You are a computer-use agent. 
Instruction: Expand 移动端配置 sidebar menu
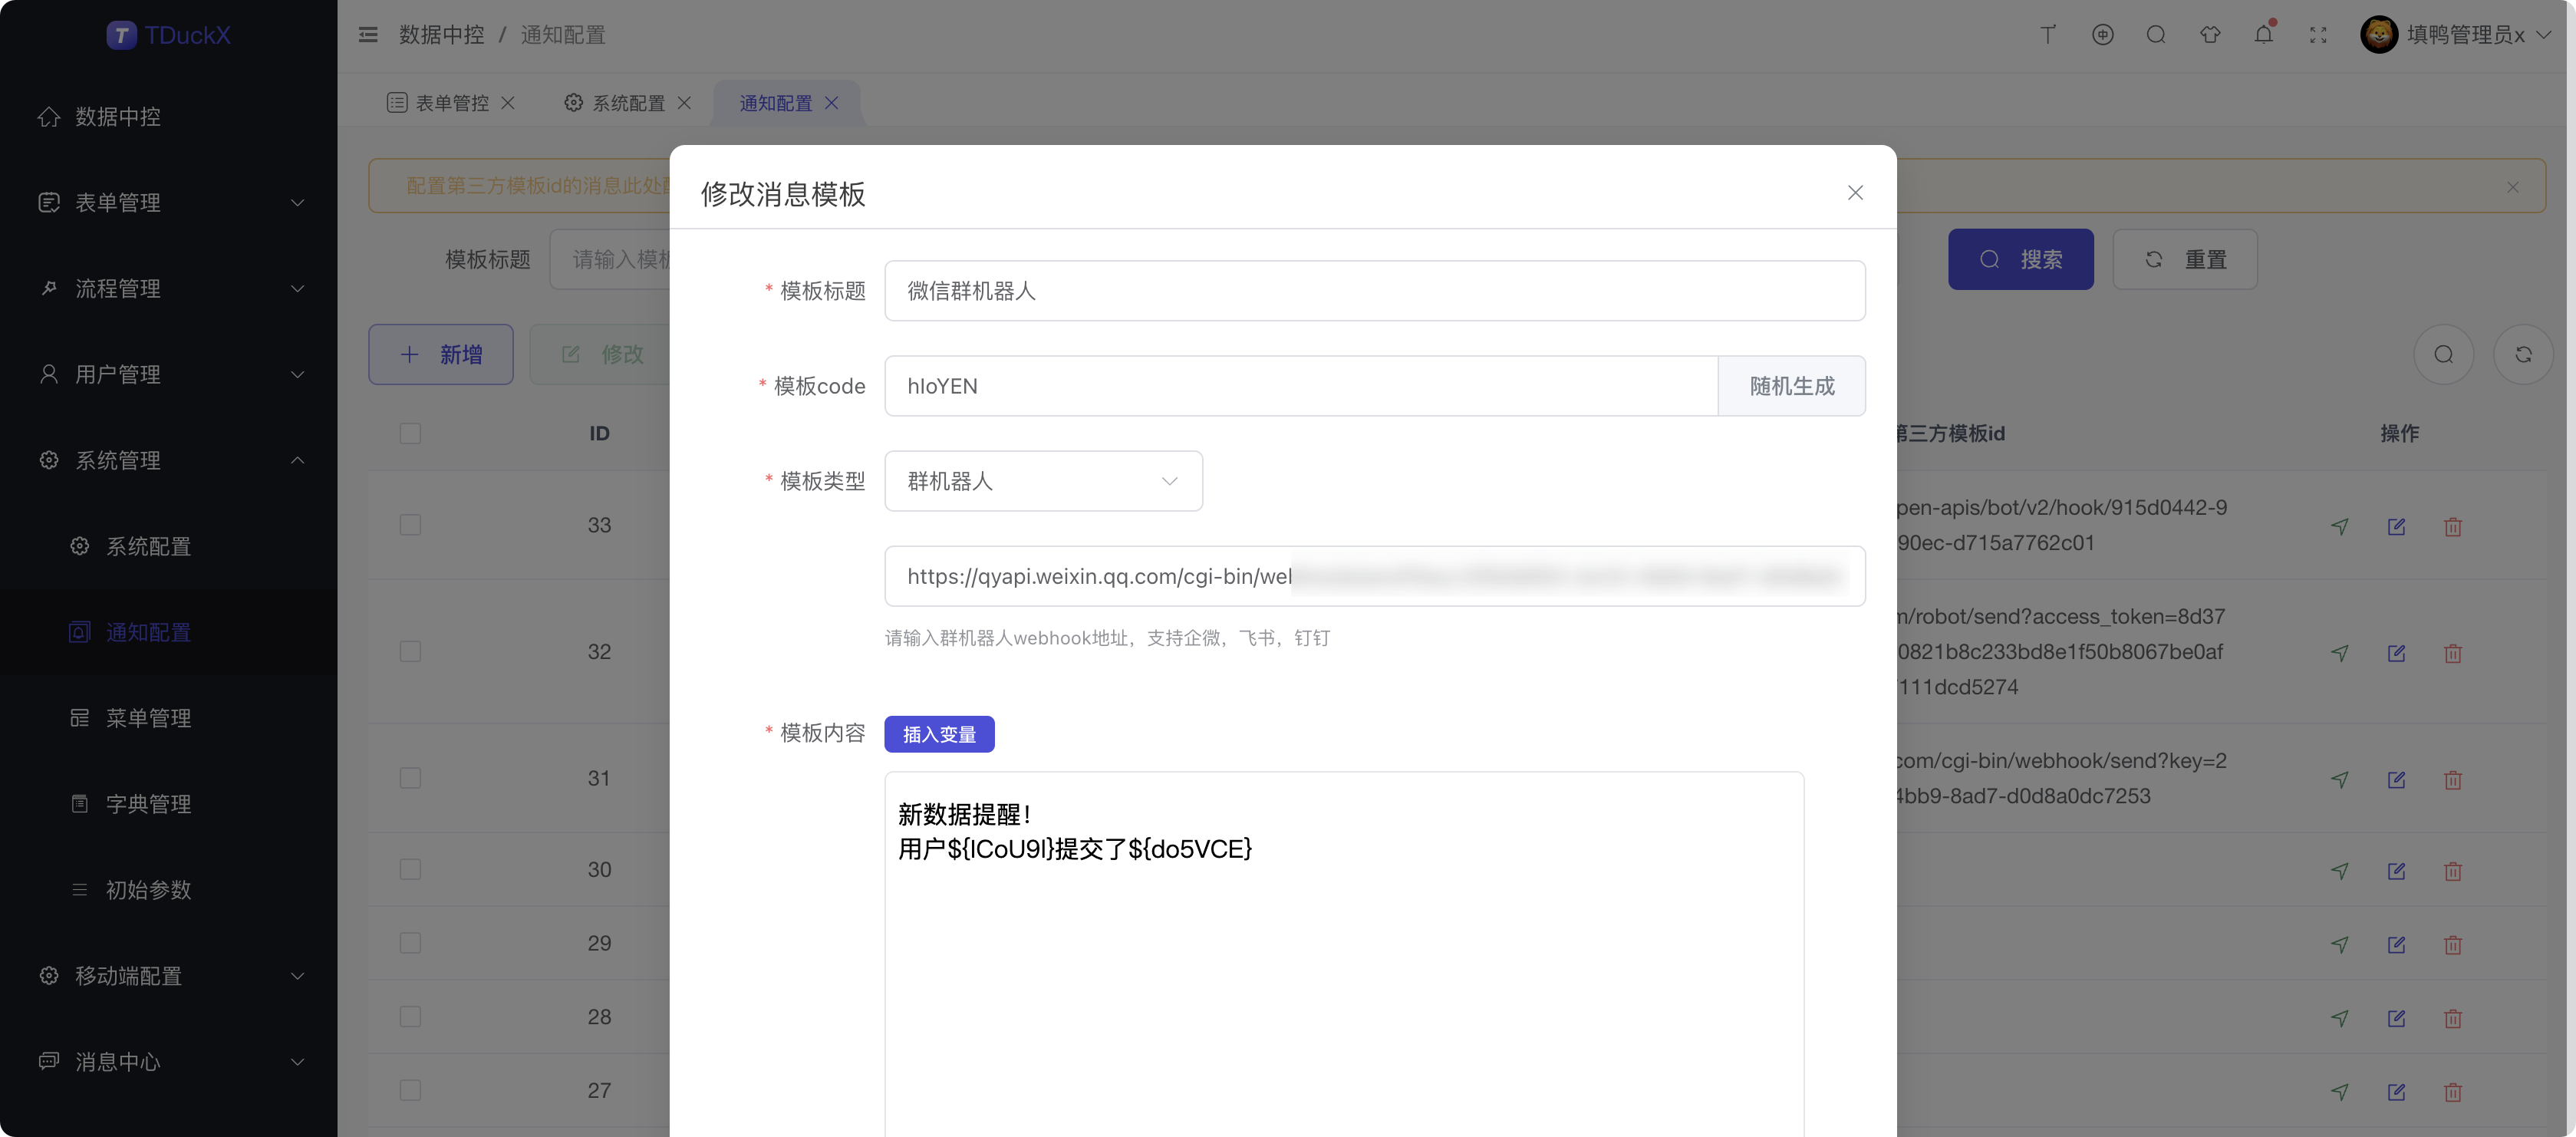(168, 976)
